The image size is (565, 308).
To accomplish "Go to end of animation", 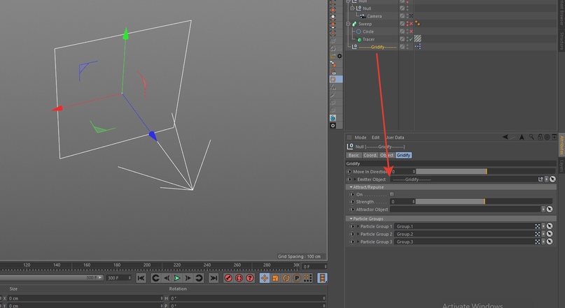I will [214, 278].
